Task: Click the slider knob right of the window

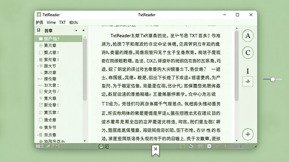Action: (x=273, y=79)
